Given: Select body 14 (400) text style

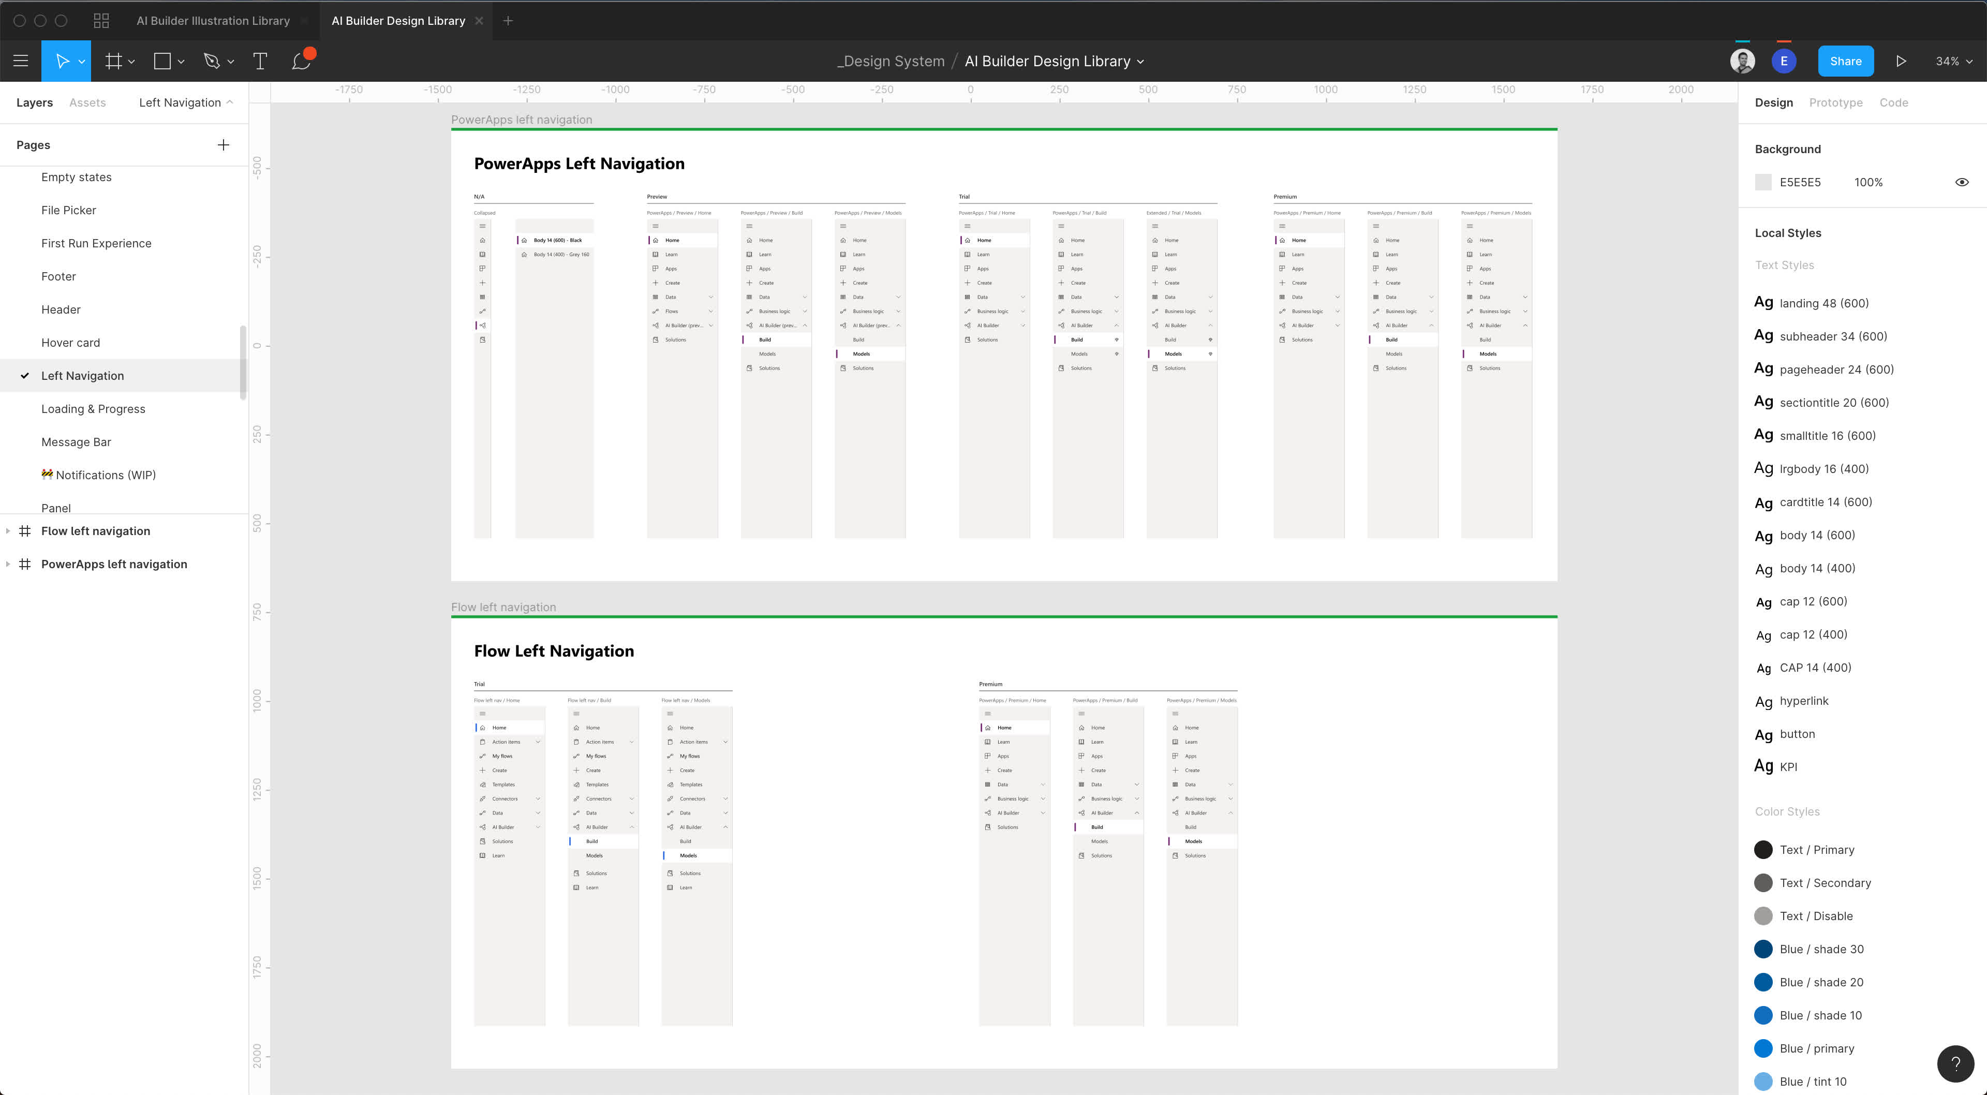Looking at the screenshot, I should pos(1805,569).
